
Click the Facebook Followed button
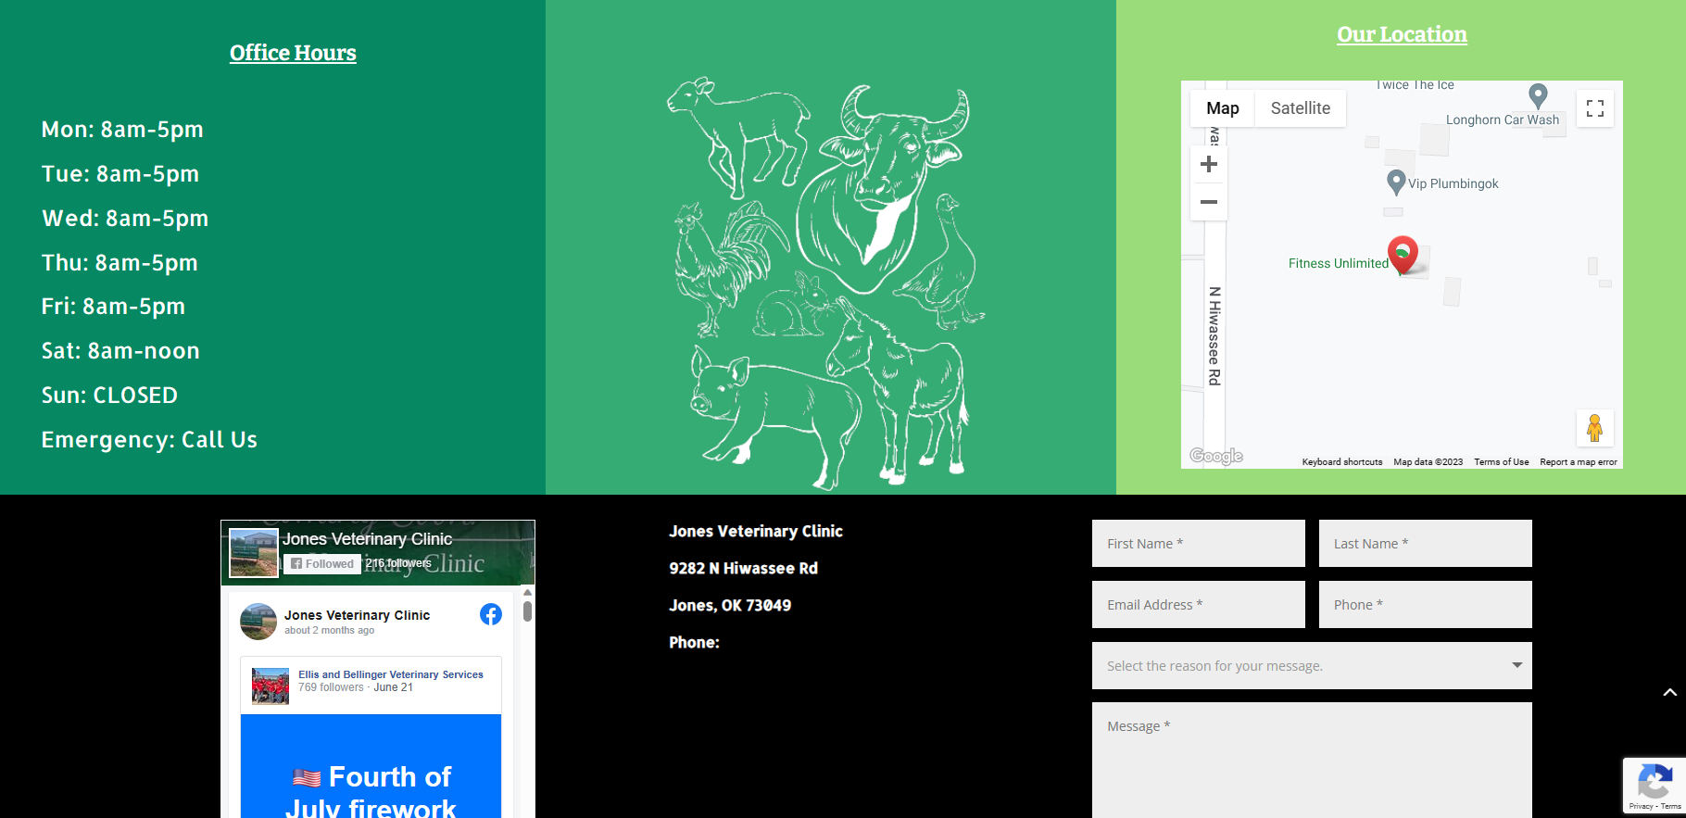tap(322, 563)
